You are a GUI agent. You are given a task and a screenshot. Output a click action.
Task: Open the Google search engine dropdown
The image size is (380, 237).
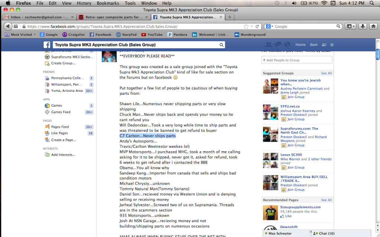click(269, 26)
